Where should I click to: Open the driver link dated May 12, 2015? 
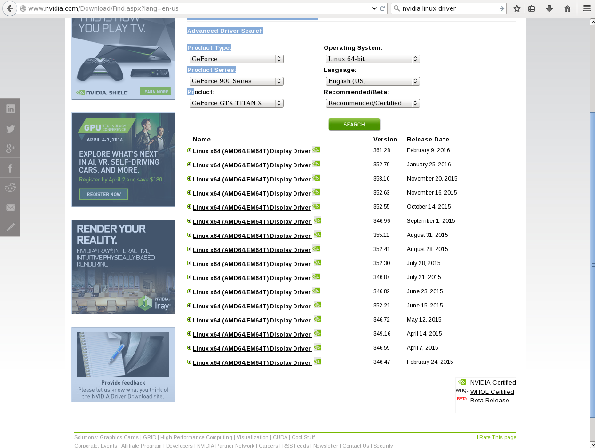tap(252, 321)
